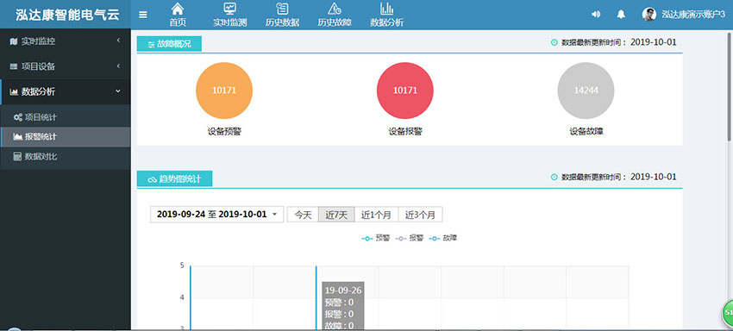Click the 数据对比 calculator icon
Image resolution: width=733 pixels, height=331 pixels.
coord(18,157)
